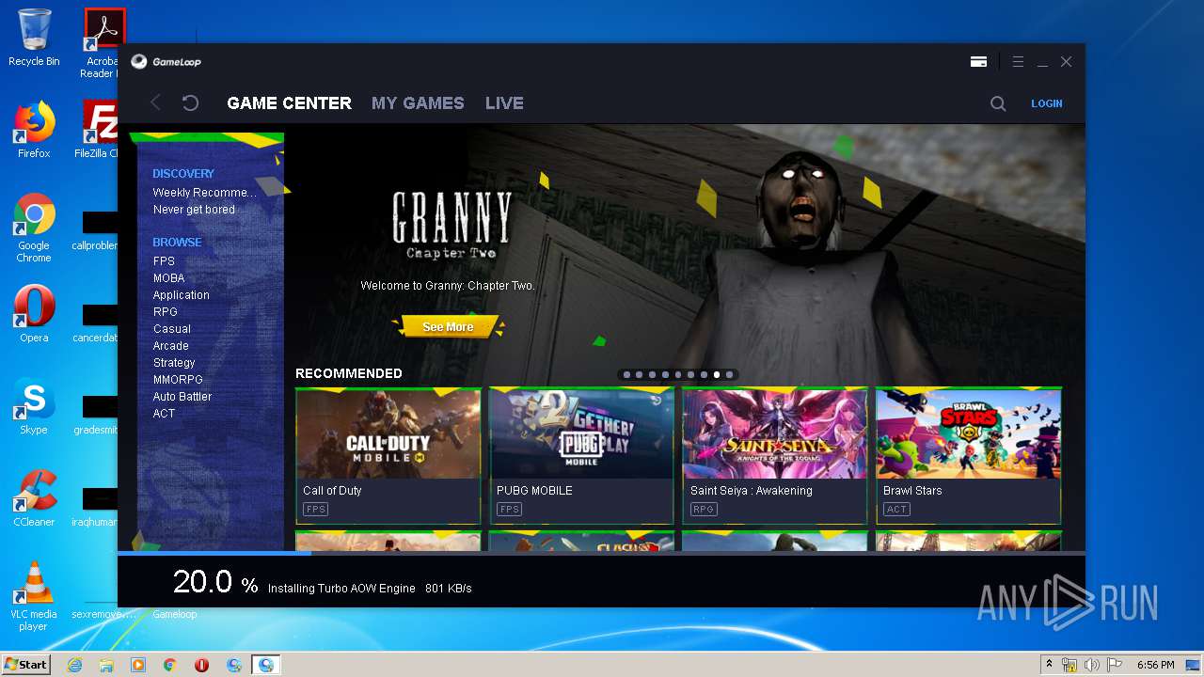Click the FPS tag under PUBG MOBILE
Screen dimensions: 1204x677
(x=510, y=510)
